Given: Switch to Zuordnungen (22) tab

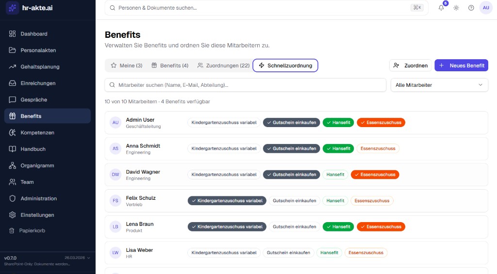Looking at the screenshot, I should click(223, 65).
